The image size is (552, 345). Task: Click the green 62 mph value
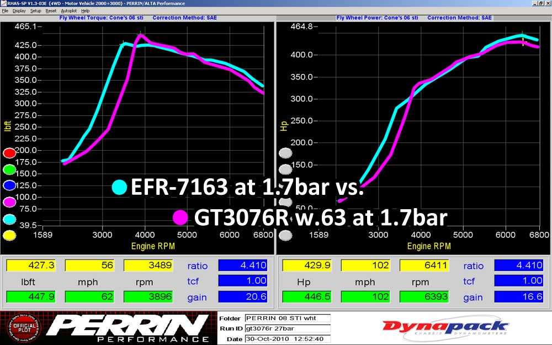(89, 296)
